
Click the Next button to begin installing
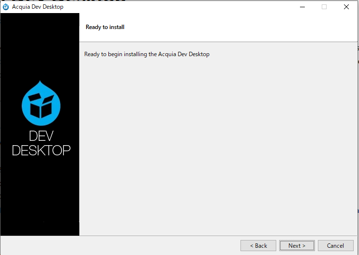coord(297,246)
